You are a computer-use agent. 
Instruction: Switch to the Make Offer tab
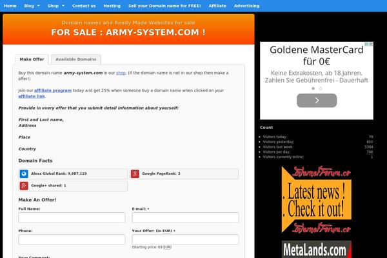click(32, 59)
